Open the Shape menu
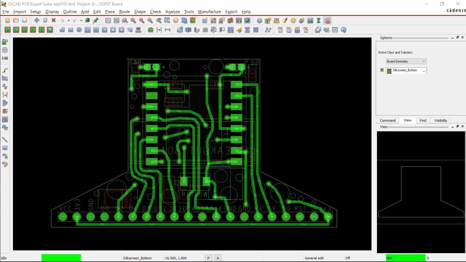 (x=140, y=12)
